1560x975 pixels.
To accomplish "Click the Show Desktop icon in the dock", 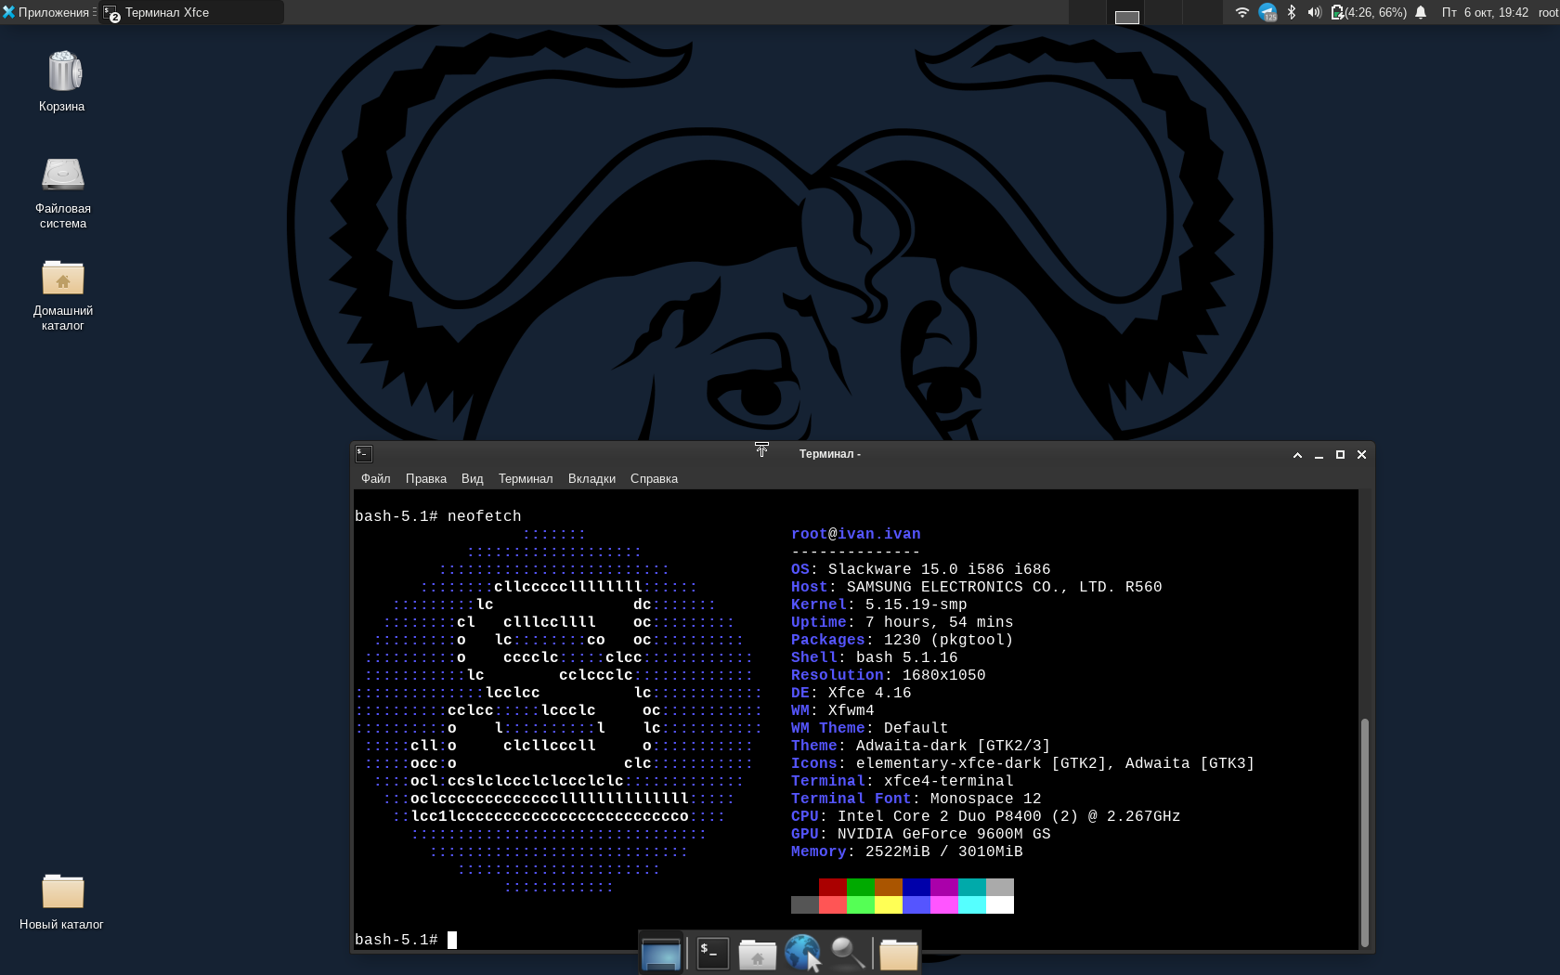I will [661, 954].
